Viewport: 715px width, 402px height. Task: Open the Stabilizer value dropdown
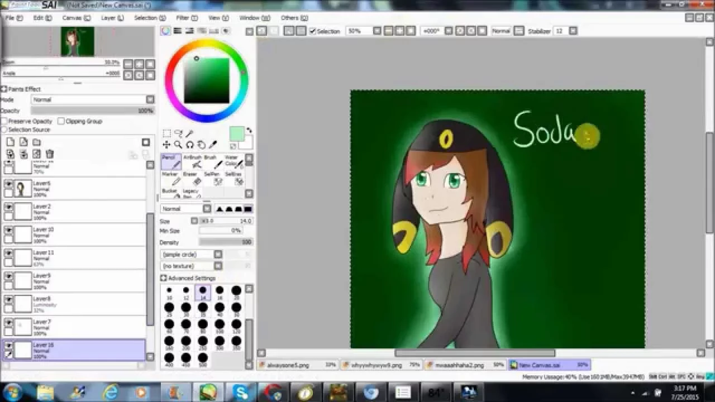(x=572, y=31)
